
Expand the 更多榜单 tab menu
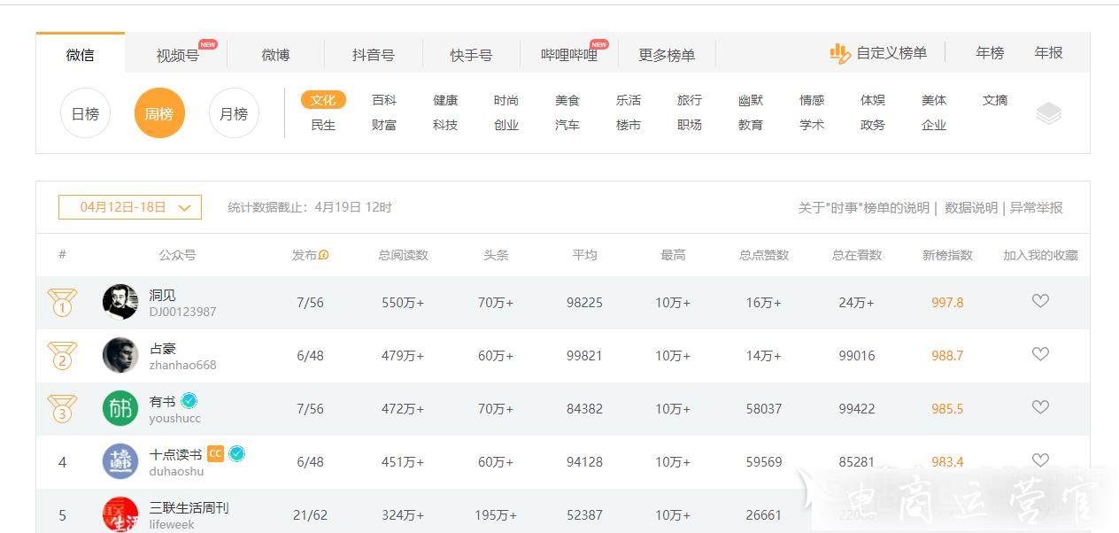pyautogui.click(x=667, y=55)
